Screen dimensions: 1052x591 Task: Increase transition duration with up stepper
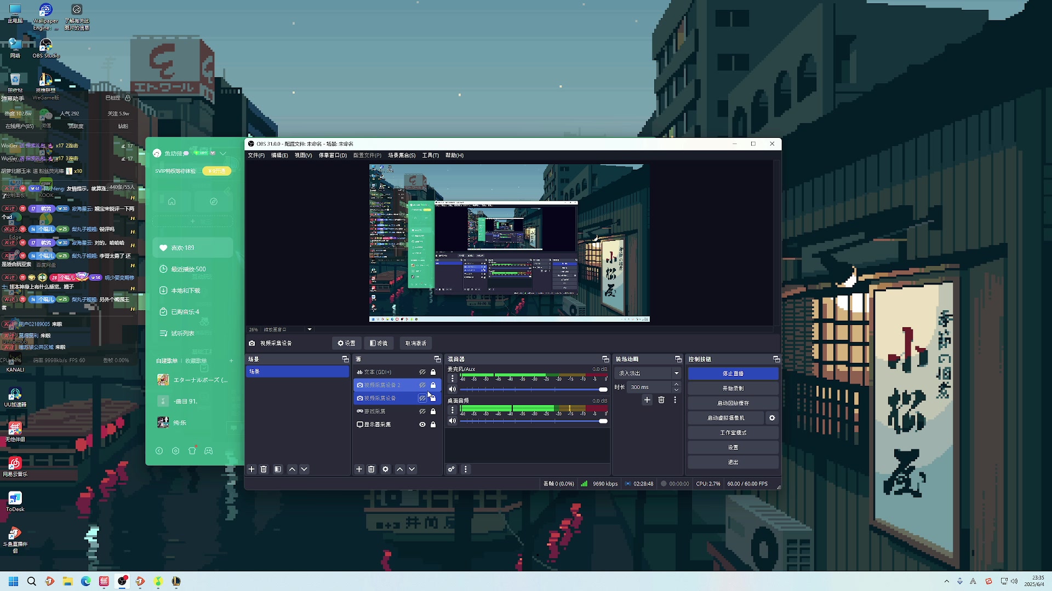point(676,384)
